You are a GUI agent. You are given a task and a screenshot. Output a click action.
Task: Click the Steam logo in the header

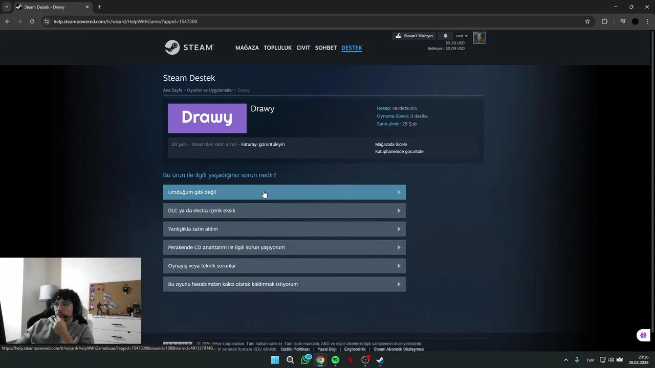(189, 48)
